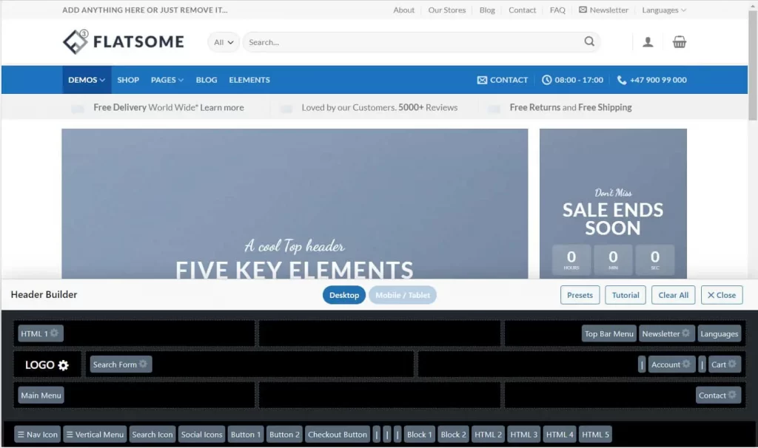Click inside the search input field

370,42
